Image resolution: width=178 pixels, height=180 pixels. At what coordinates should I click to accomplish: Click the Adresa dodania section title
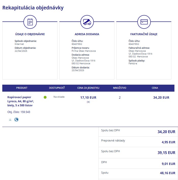[x=87, y=34]
